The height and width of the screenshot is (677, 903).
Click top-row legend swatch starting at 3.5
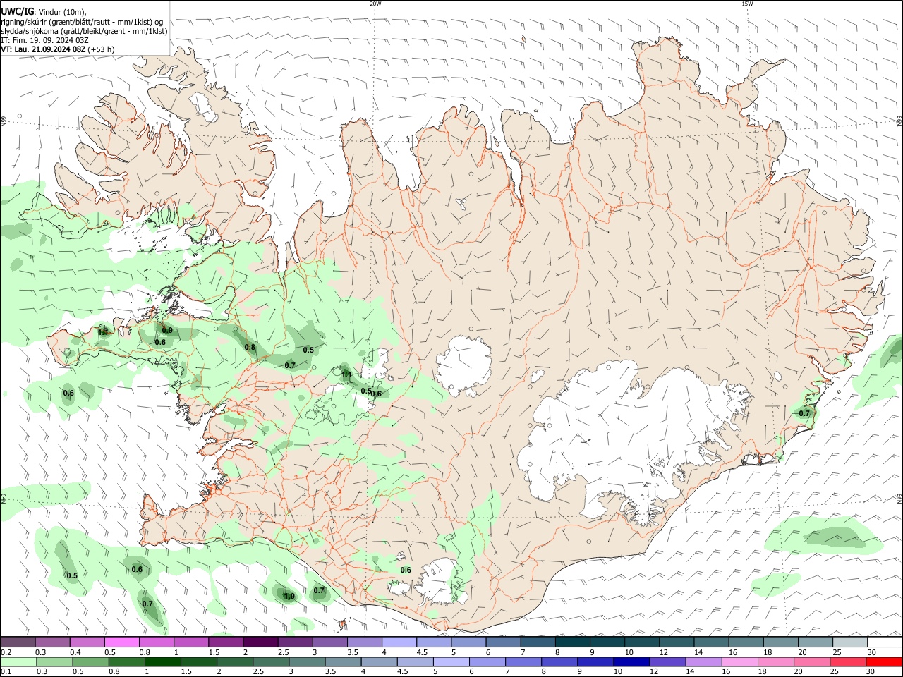point(364,642)
